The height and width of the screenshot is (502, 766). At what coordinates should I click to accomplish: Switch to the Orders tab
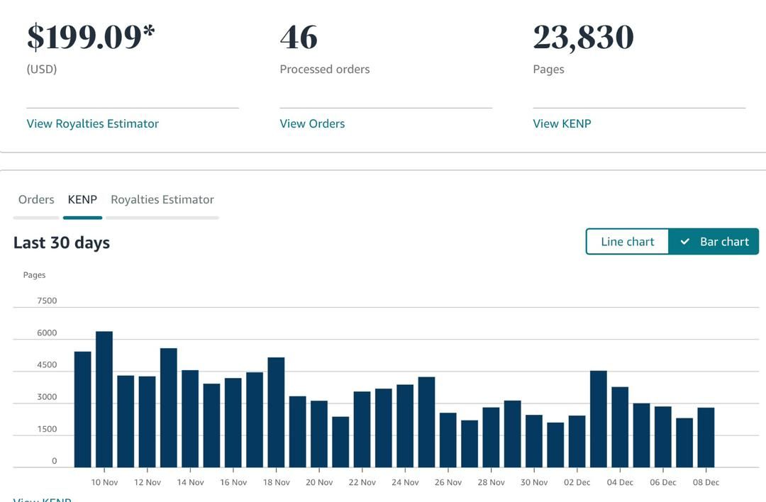coord(36,199)
